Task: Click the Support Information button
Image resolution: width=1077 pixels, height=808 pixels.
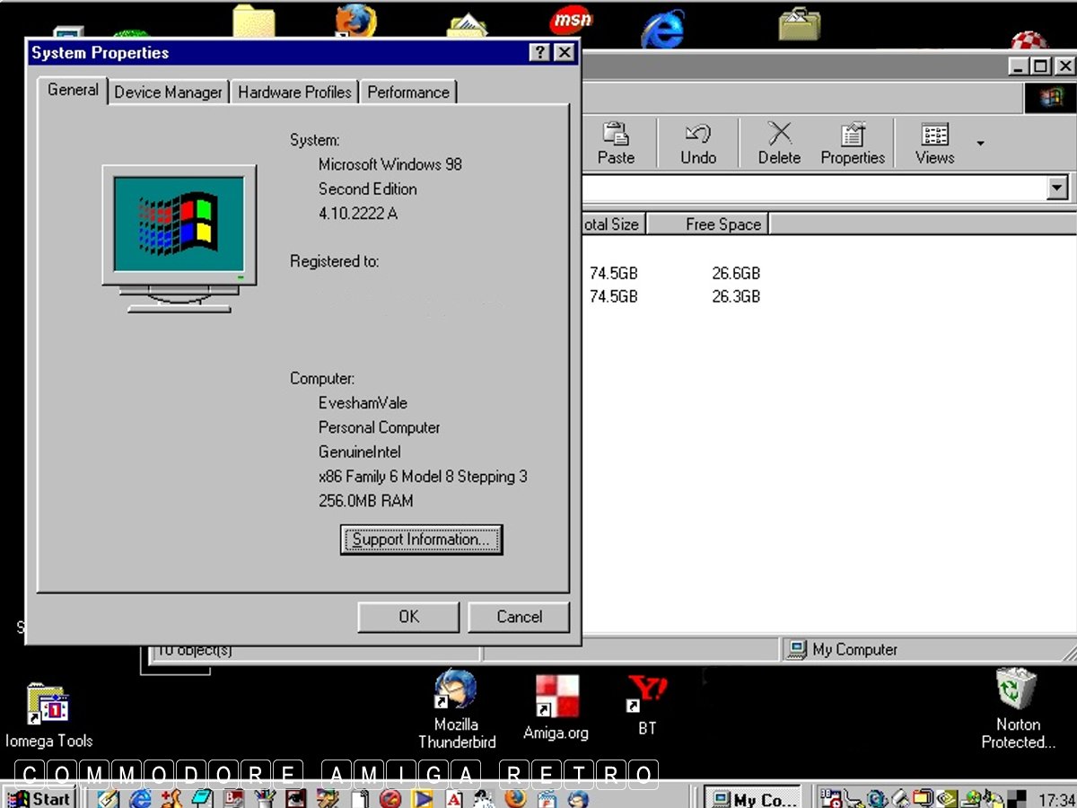Action: click(421, 540)
